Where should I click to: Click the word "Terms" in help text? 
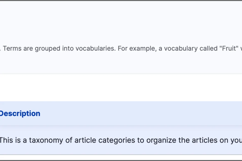point(12,49)
